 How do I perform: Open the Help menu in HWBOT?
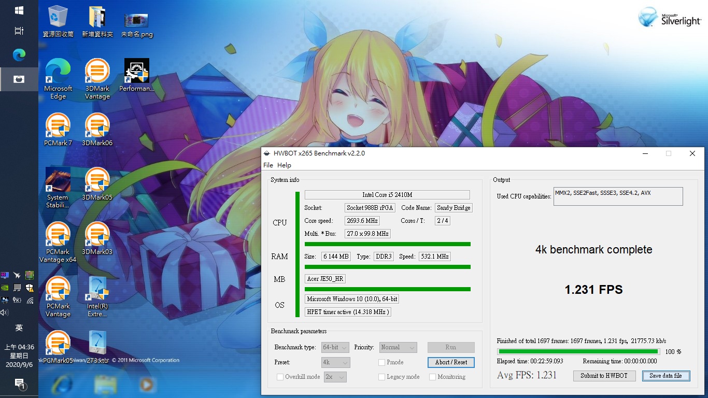coord(284,165)
